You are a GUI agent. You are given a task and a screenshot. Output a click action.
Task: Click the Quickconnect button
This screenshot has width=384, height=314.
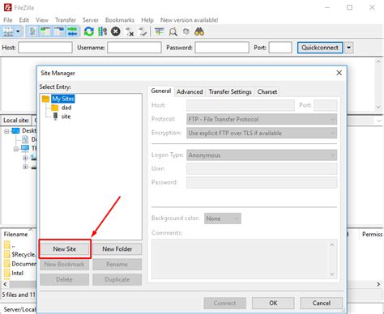320,48
